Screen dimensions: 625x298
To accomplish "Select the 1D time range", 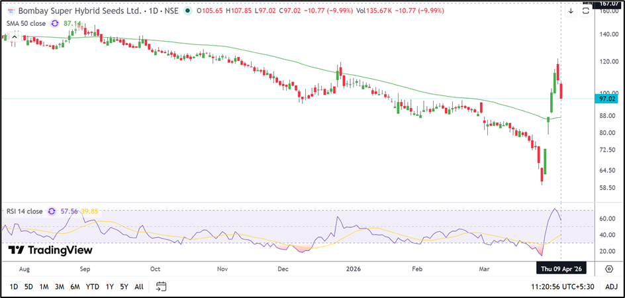I will coord(13,286).
